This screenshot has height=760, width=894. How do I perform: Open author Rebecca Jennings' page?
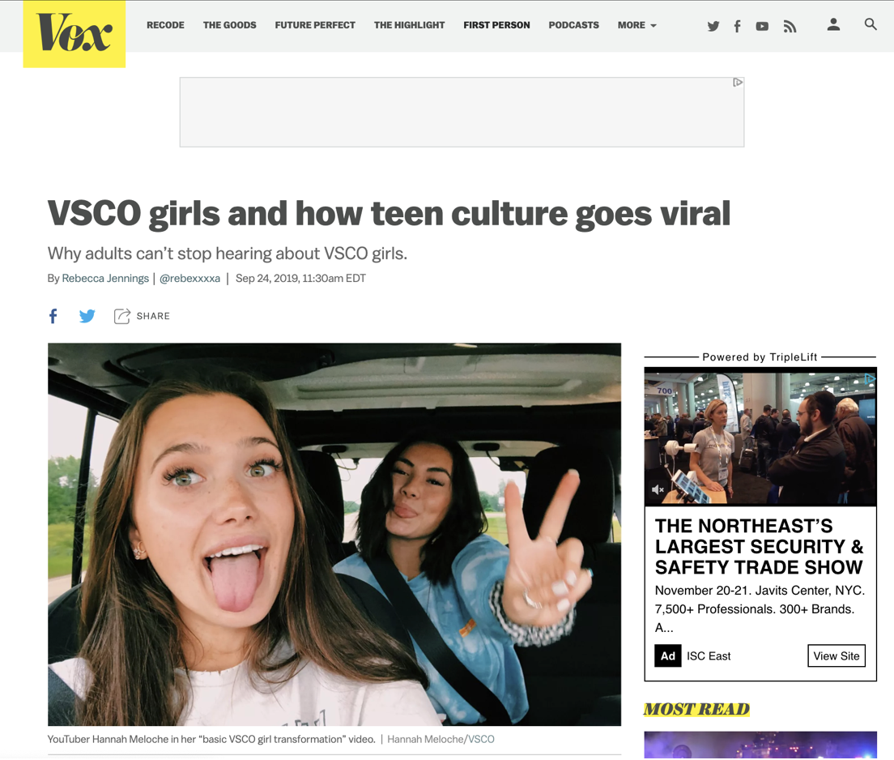[x=105, y=279]
